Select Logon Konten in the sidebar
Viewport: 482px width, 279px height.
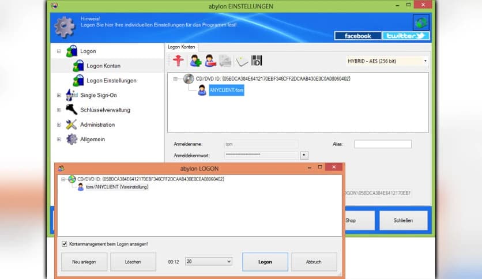103,66
